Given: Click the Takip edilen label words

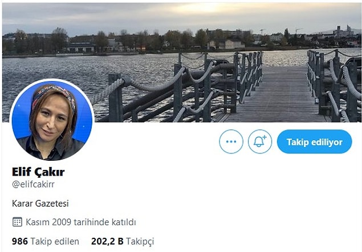Looking at the screenshot, I should [55, 241].
